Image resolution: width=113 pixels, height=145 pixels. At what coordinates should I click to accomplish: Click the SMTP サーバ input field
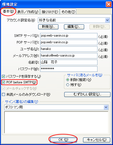click(69, 36)
